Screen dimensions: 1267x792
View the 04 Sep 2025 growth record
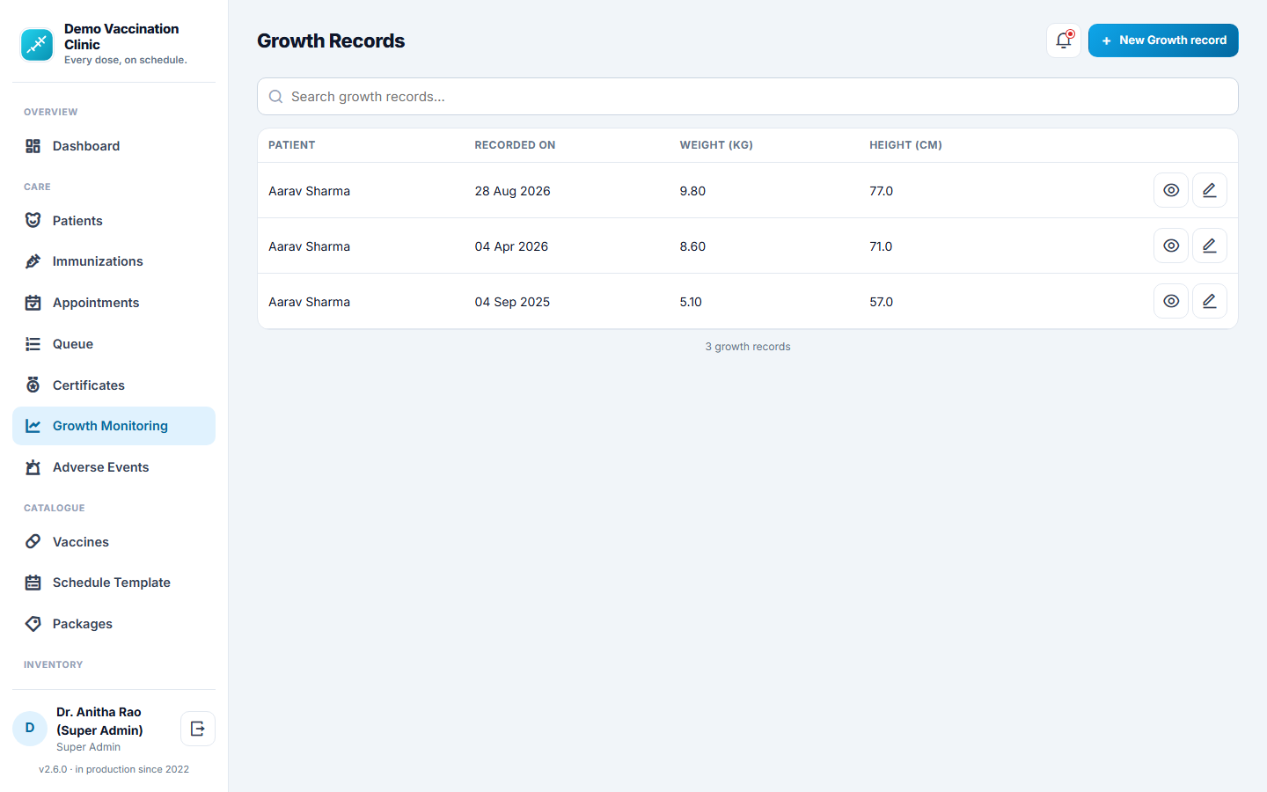coord(1171,301)
